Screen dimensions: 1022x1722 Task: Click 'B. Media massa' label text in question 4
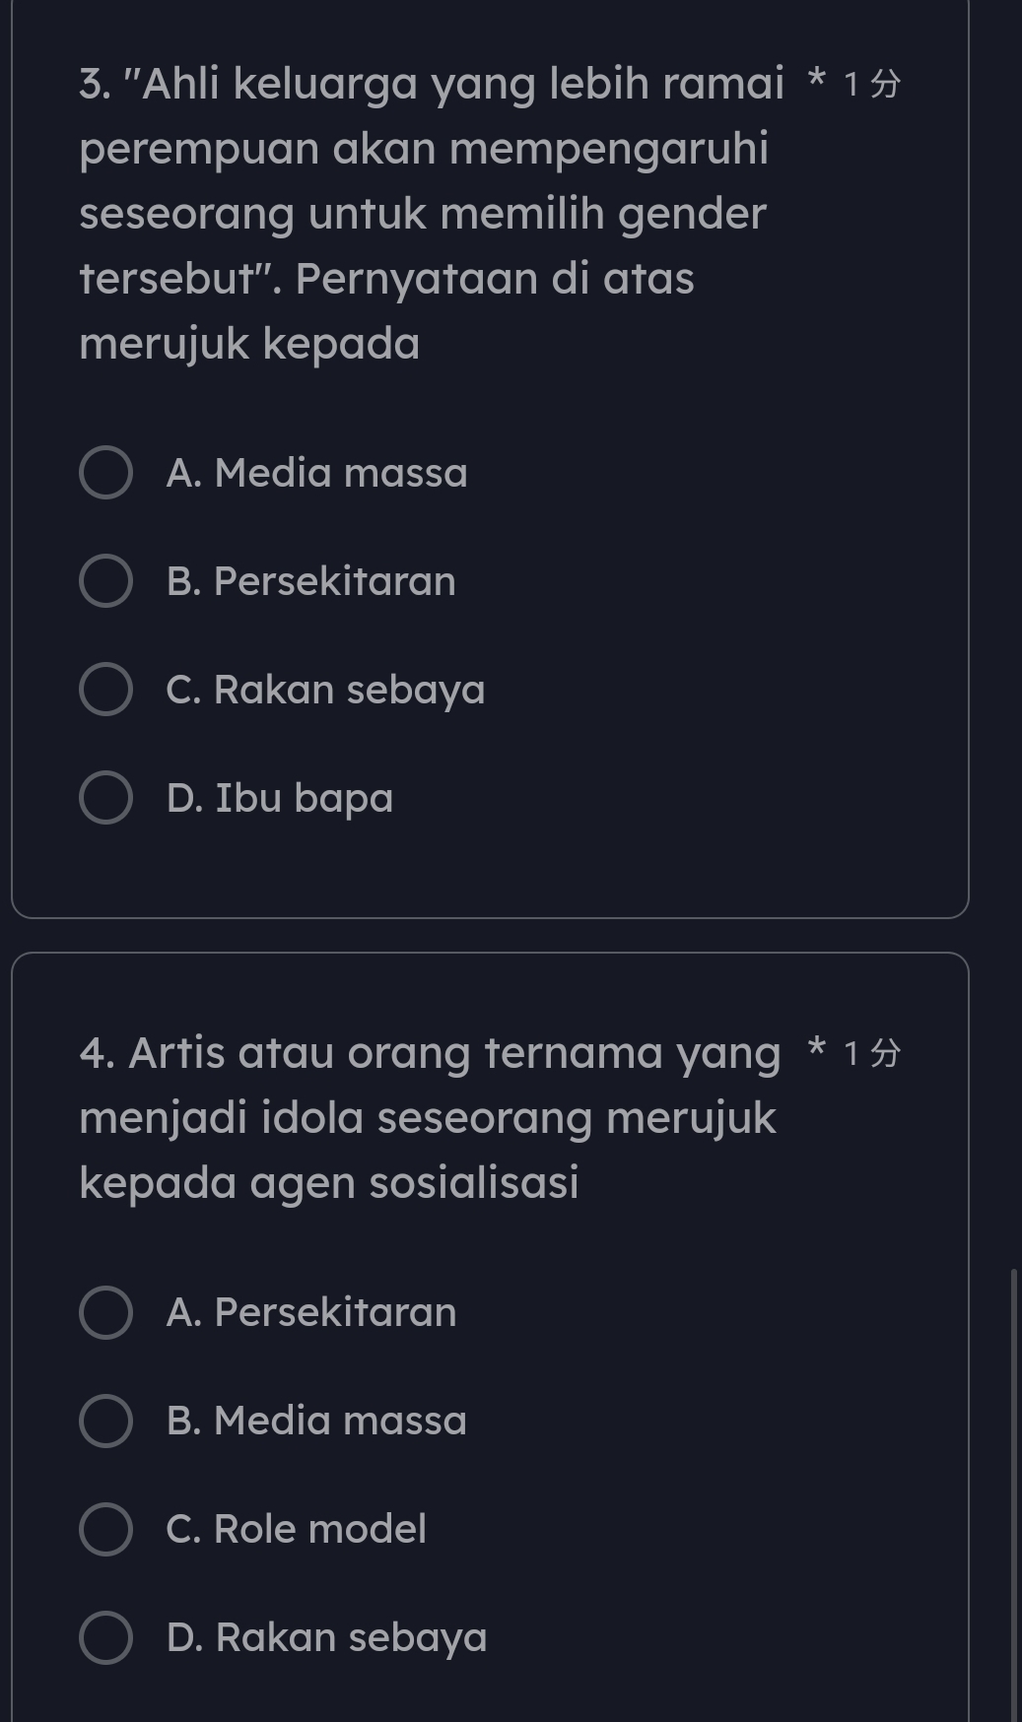316,1421
